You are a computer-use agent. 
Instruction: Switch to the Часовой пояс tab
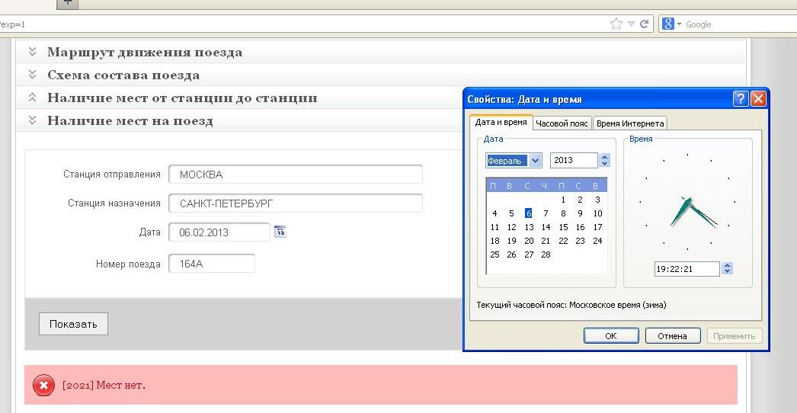pyautogui.click(x=562, y=123)
